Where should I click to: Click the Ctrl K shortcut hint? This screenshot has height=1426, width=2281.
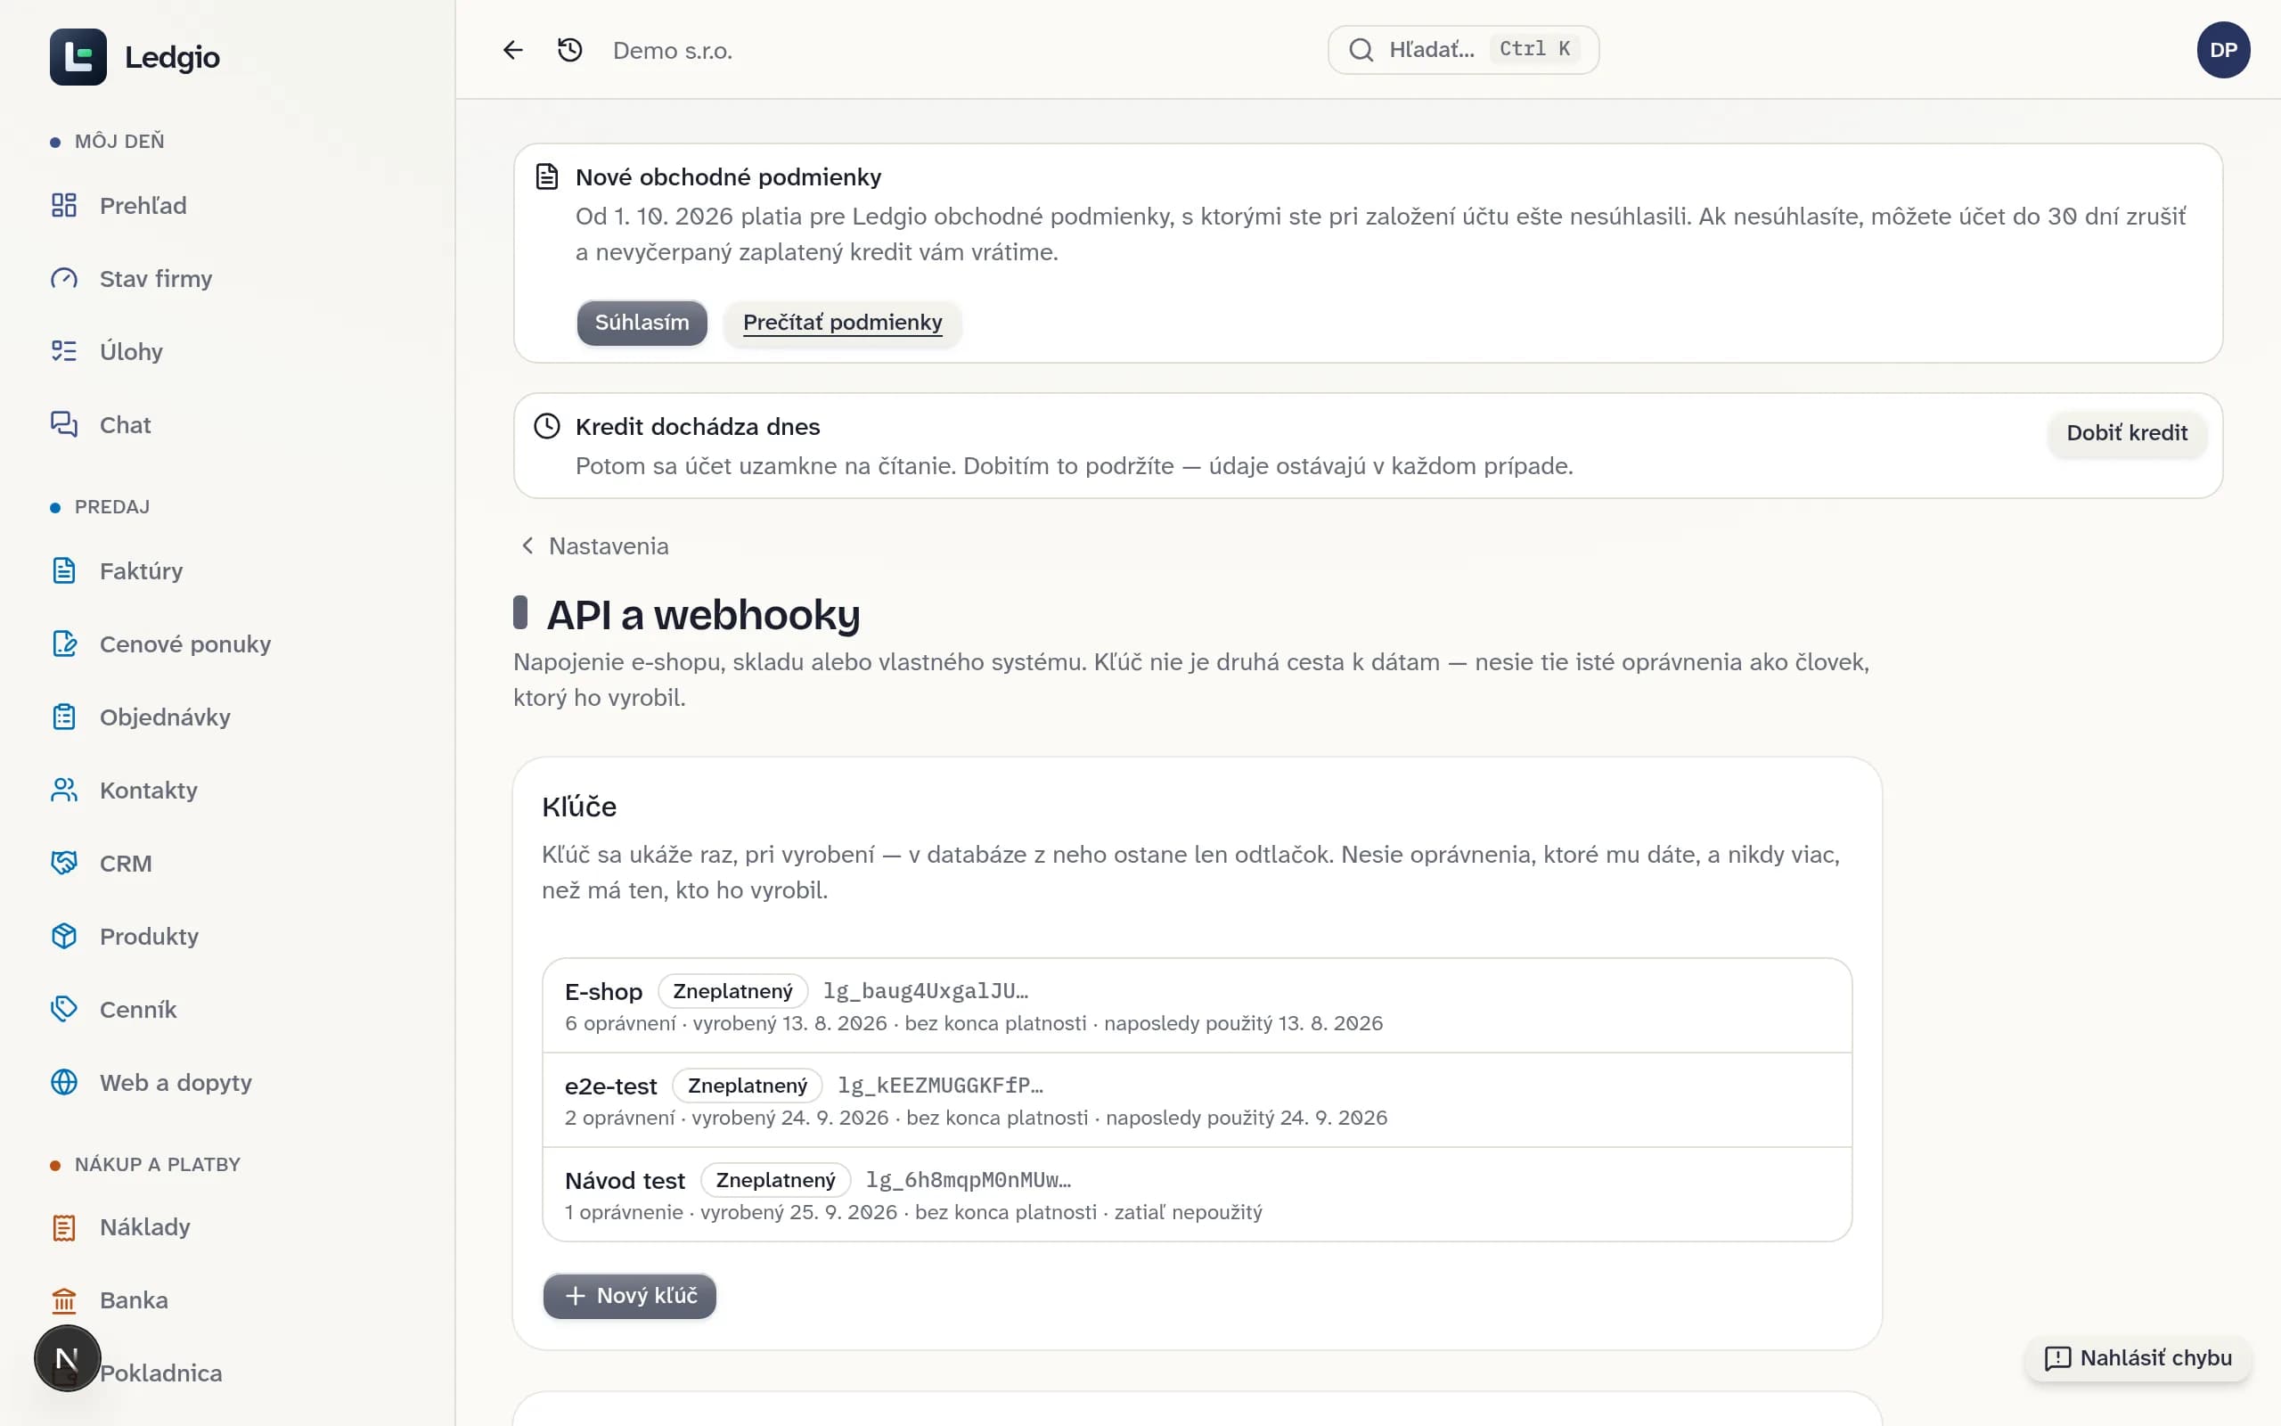click(x=1534, y=49)
